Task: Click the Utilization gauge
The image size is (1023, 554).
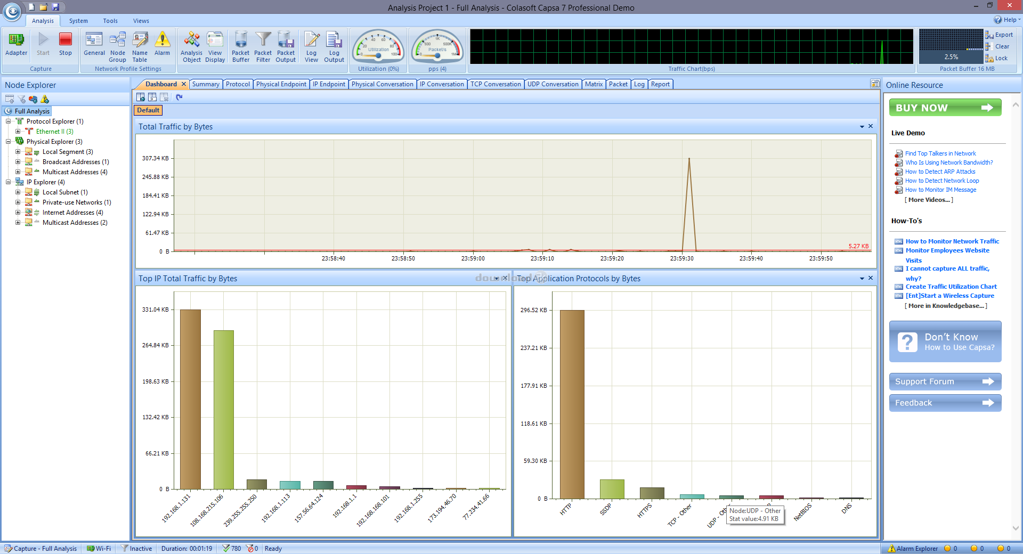Action: (378, 48)
